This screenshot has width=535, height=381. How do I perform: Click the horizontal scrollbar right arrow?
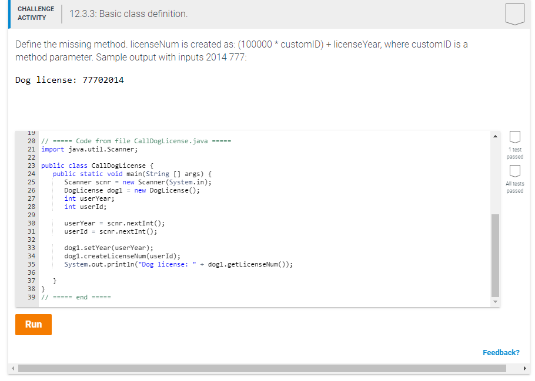pyautogui.click(x=525, y=368)
